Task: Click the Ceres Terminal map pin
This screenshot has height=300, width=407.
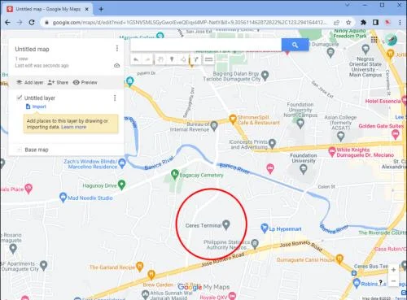Action: [x=226, y=224]
